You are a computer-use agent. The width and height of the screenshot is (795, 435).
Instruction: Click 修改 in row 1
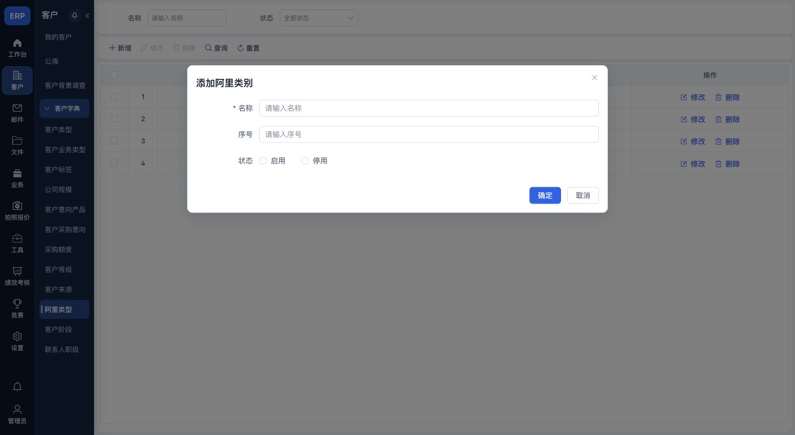pyautogui.click(x=692, y=97)
